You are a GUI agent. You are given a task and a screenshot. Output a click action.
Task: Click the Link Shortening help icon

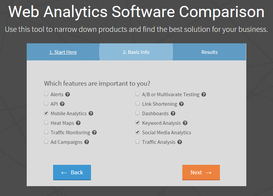[x=181, y=104]
